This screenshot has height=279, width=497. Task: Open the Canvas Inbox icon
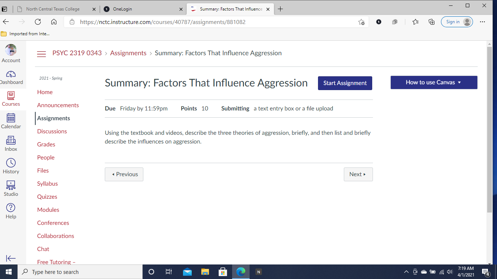pyautogui.click(x=11, y=141)
